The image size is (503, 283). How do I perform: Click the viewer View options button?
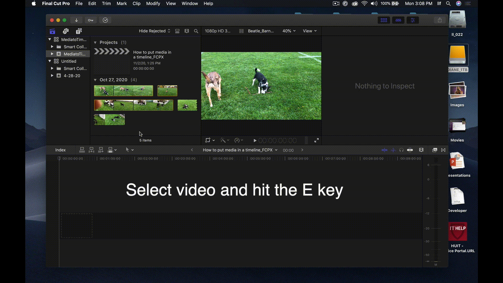click(309, 31)
